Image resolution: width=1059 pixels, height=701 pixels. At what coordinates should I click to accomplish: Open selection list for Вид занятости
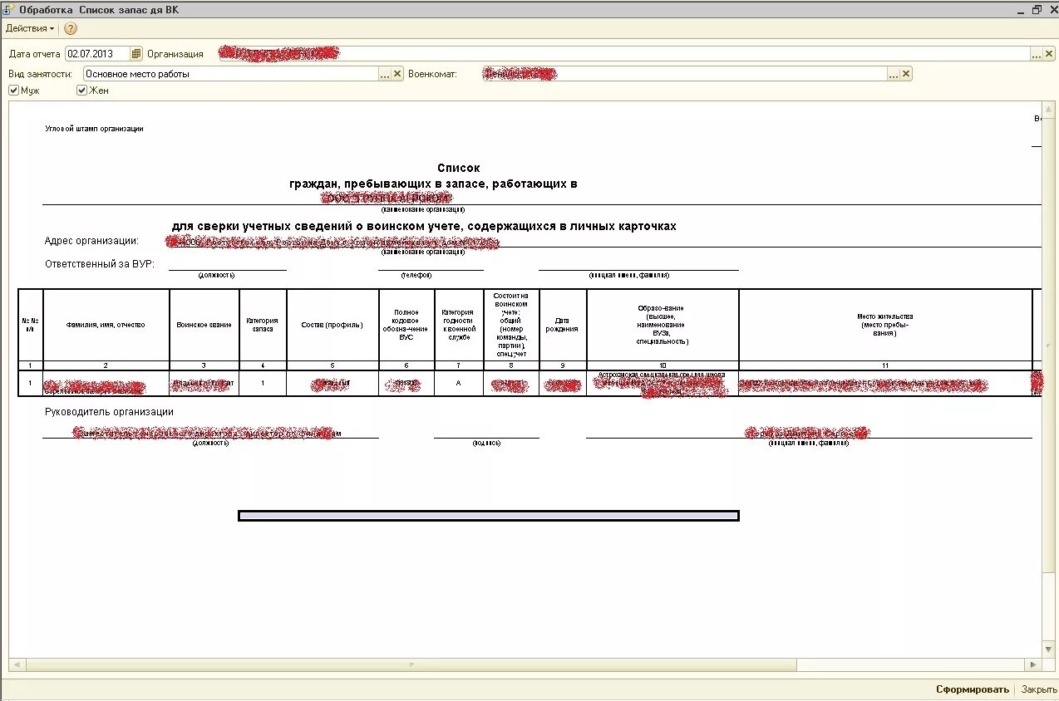(x=384, y=74)
